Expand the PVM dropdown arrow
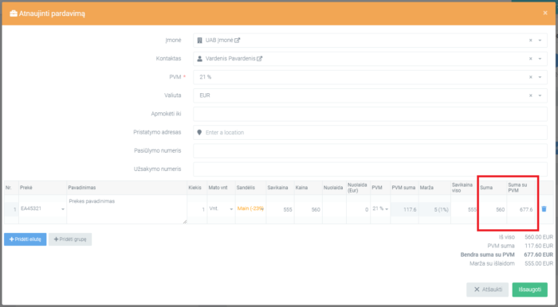 540,77
